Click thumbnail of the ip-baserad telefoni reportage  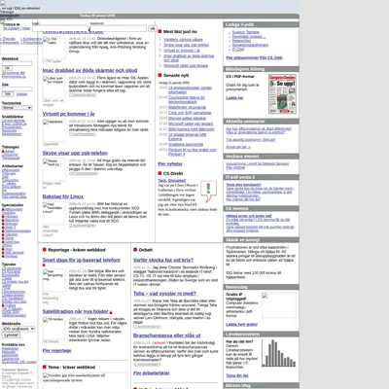[x=54, y=280]
